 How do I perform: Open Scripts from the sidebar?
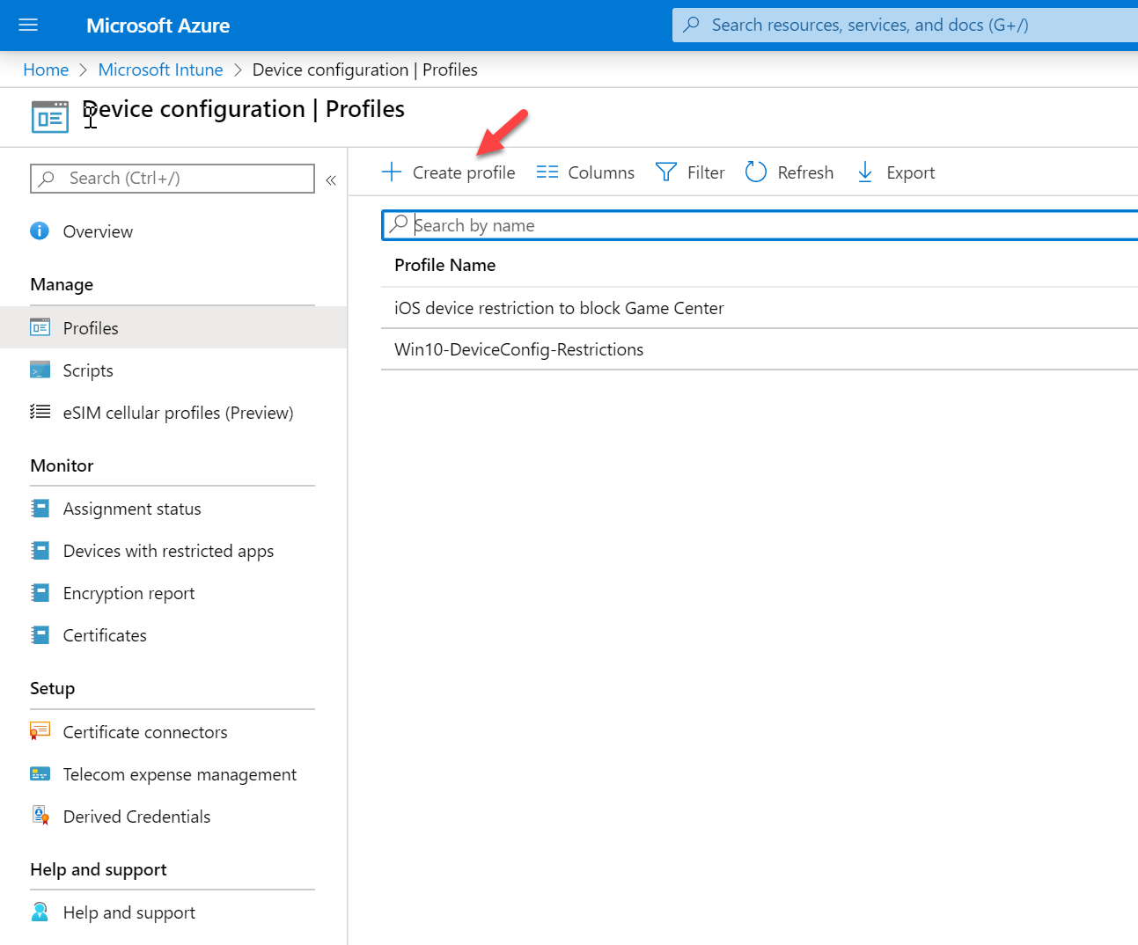[88, 370]
